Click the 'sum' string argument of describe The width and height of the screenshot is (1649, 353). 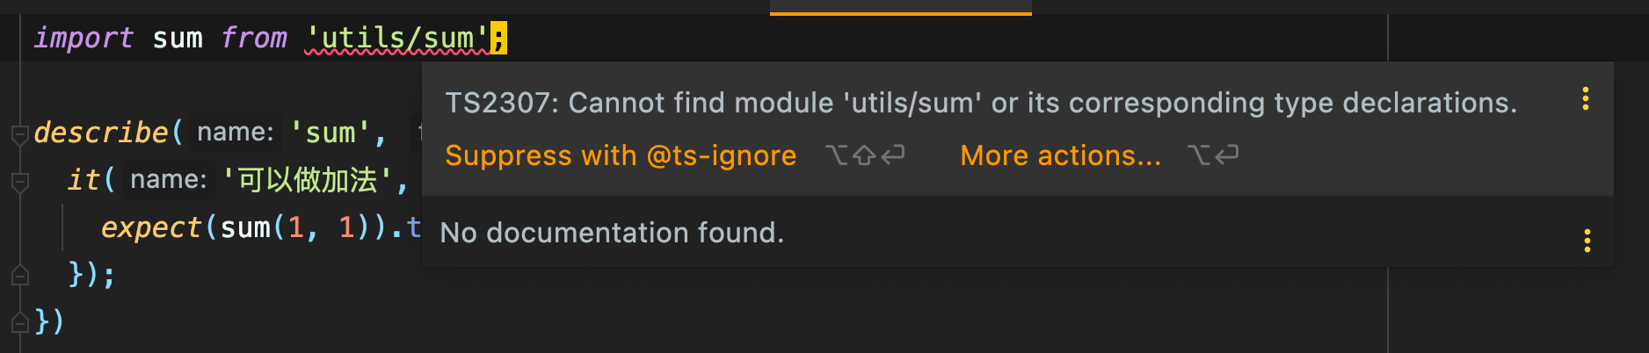330,133
